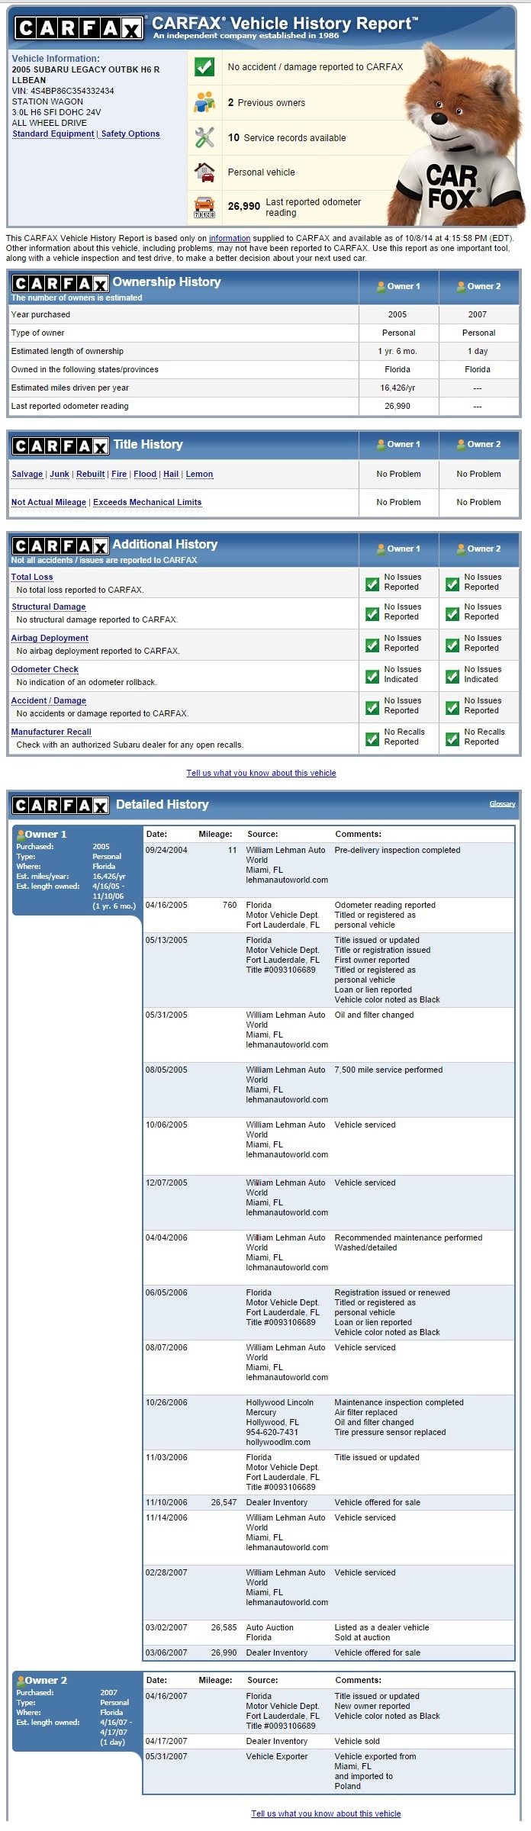The width and height of the screenshot is (531, 1831).
Task: Click Owner 1 green check for Total Loss
Action: pyautogui.click(x=372, y=584)
